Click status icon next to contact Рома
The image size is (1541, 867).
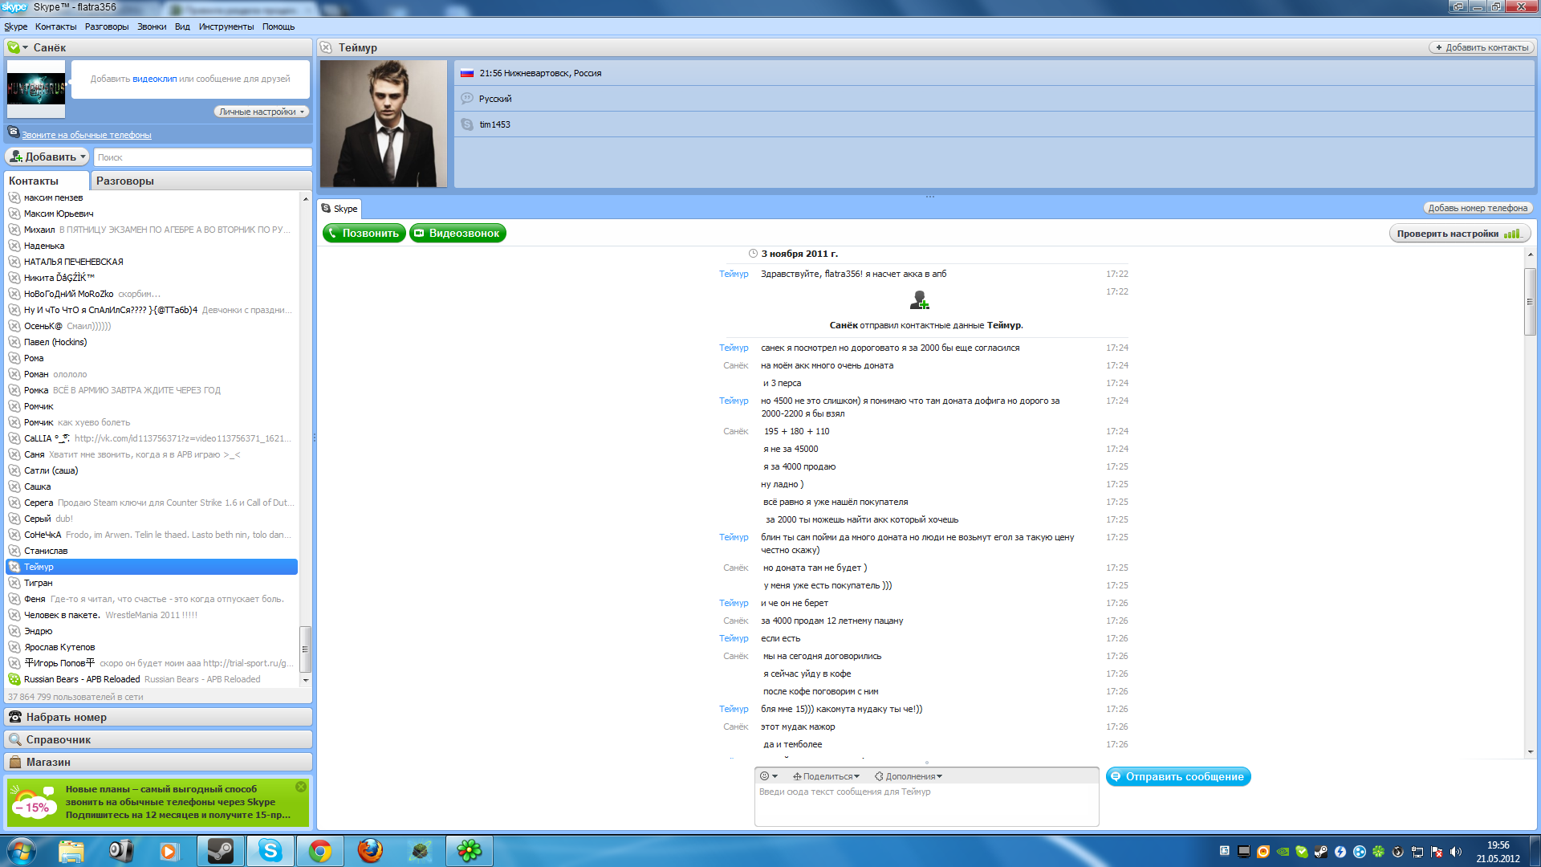click(14, 358)
